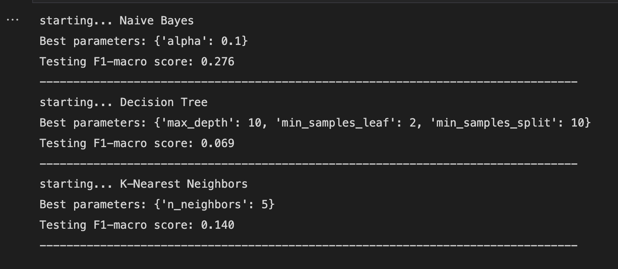This screenshot has height=269, width=618.
Task: Click the dashed separator below Decision Tree results
Action: [308, 164]
